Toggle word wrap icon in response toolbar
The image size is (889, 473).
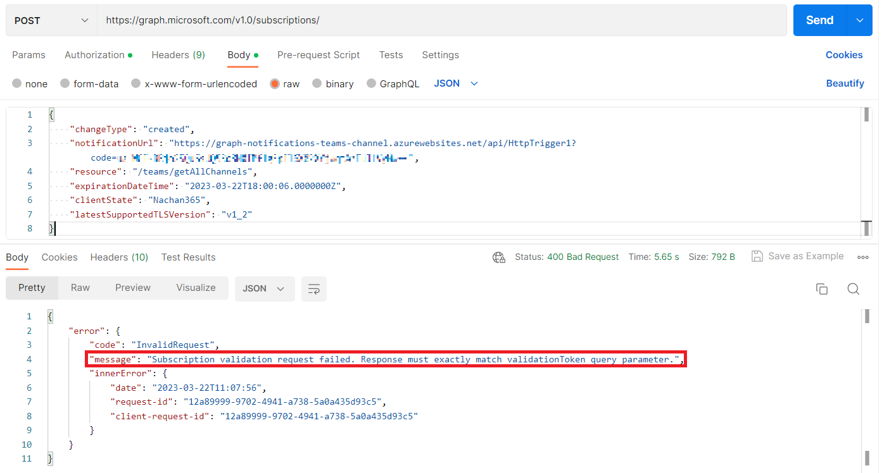point(313,289)
